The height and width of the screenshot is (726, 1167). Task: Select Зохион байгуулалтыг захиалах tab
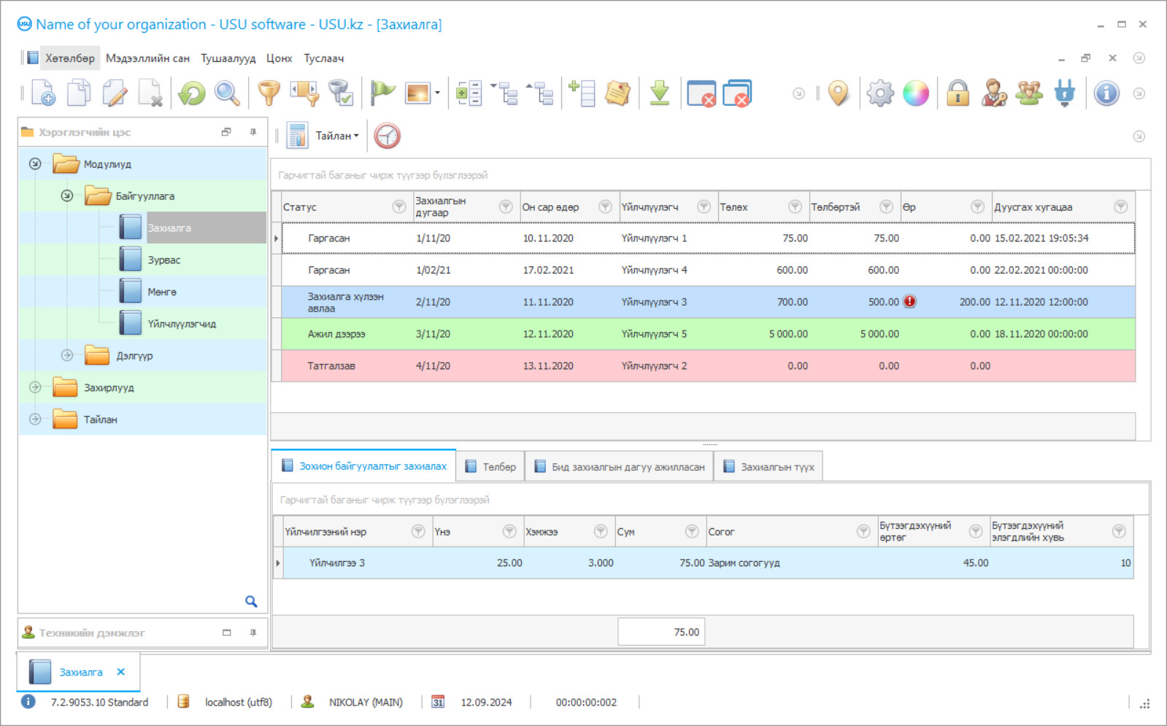pyautogui.click(x=364, y=466)
